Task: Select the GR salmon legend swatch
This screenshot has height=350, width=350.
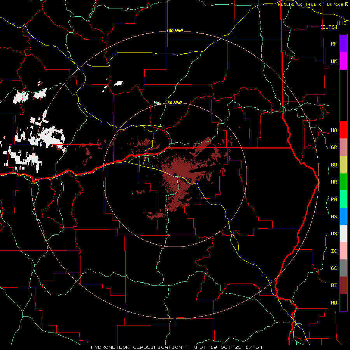Action: pos(343,147)
